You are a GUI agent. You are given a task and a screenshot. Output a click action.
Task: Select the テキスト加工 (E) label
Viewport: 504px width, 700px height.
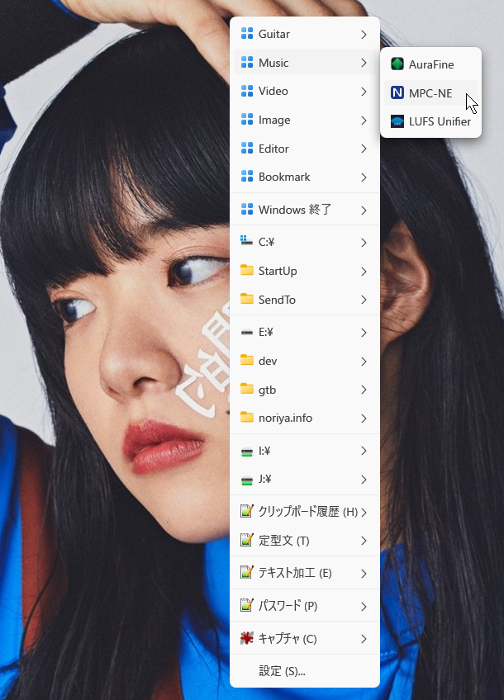(295, 573)
